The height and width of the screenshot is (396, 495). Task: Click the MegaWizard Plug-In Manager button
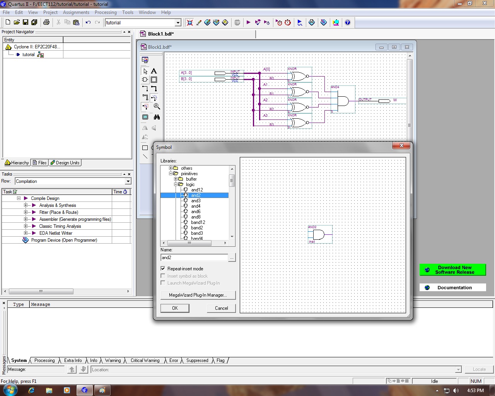pos(198,295)
